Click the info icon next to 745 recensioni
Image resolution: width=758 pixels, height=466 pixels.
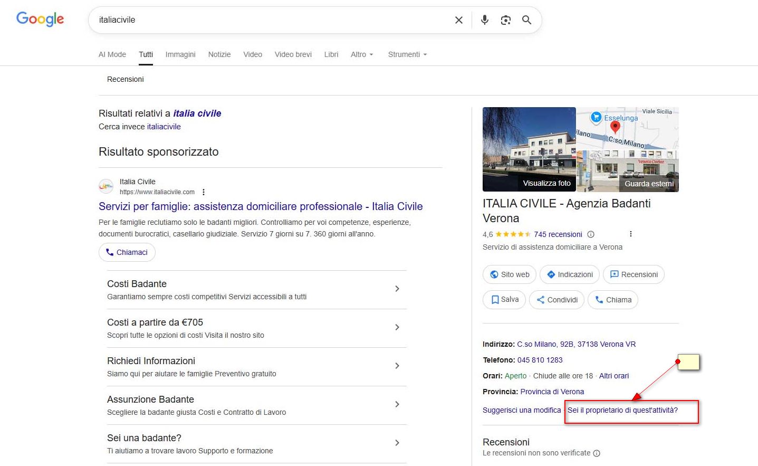pos(591,234)
